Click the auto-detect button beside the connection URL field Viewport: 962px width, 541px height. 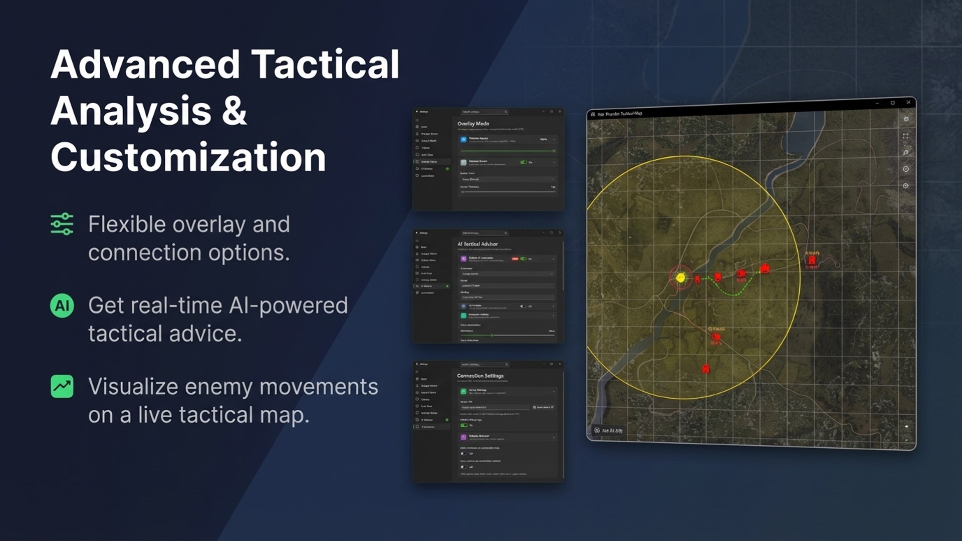pyautogui.click(x=543, y=407)
